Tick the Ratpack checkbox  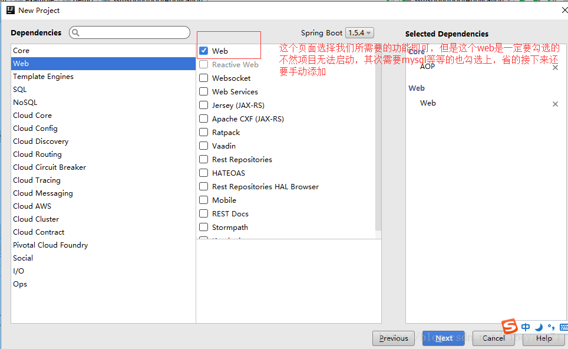204,132
